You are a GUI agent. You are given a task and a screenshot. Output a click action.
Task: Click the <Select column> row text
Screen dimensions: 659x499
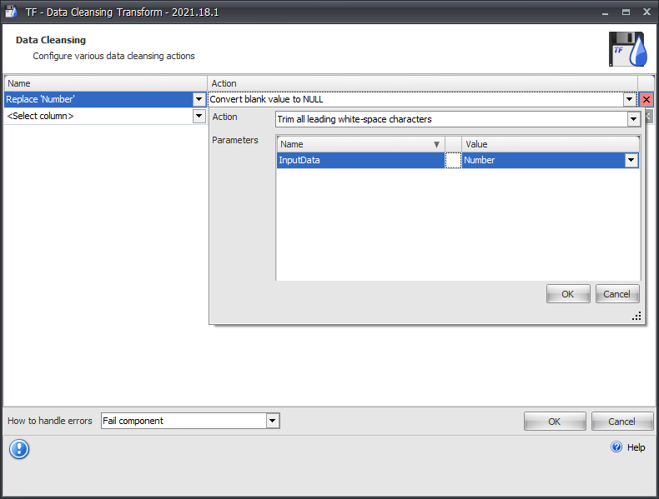[x=40, y=116]
